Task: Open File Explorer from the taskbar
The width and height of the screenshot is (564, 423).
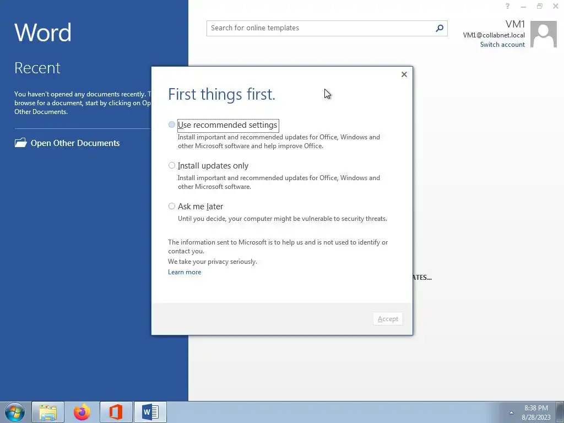Action: (48, 412)
